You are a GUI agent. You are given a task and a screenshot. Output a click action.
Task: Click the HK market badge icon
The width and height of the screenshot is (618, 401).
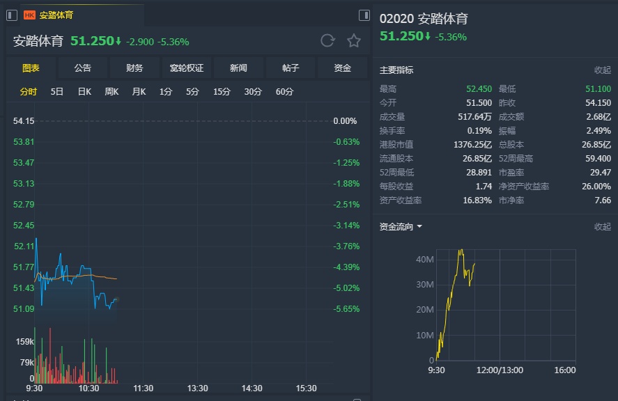tap(30, 15)
